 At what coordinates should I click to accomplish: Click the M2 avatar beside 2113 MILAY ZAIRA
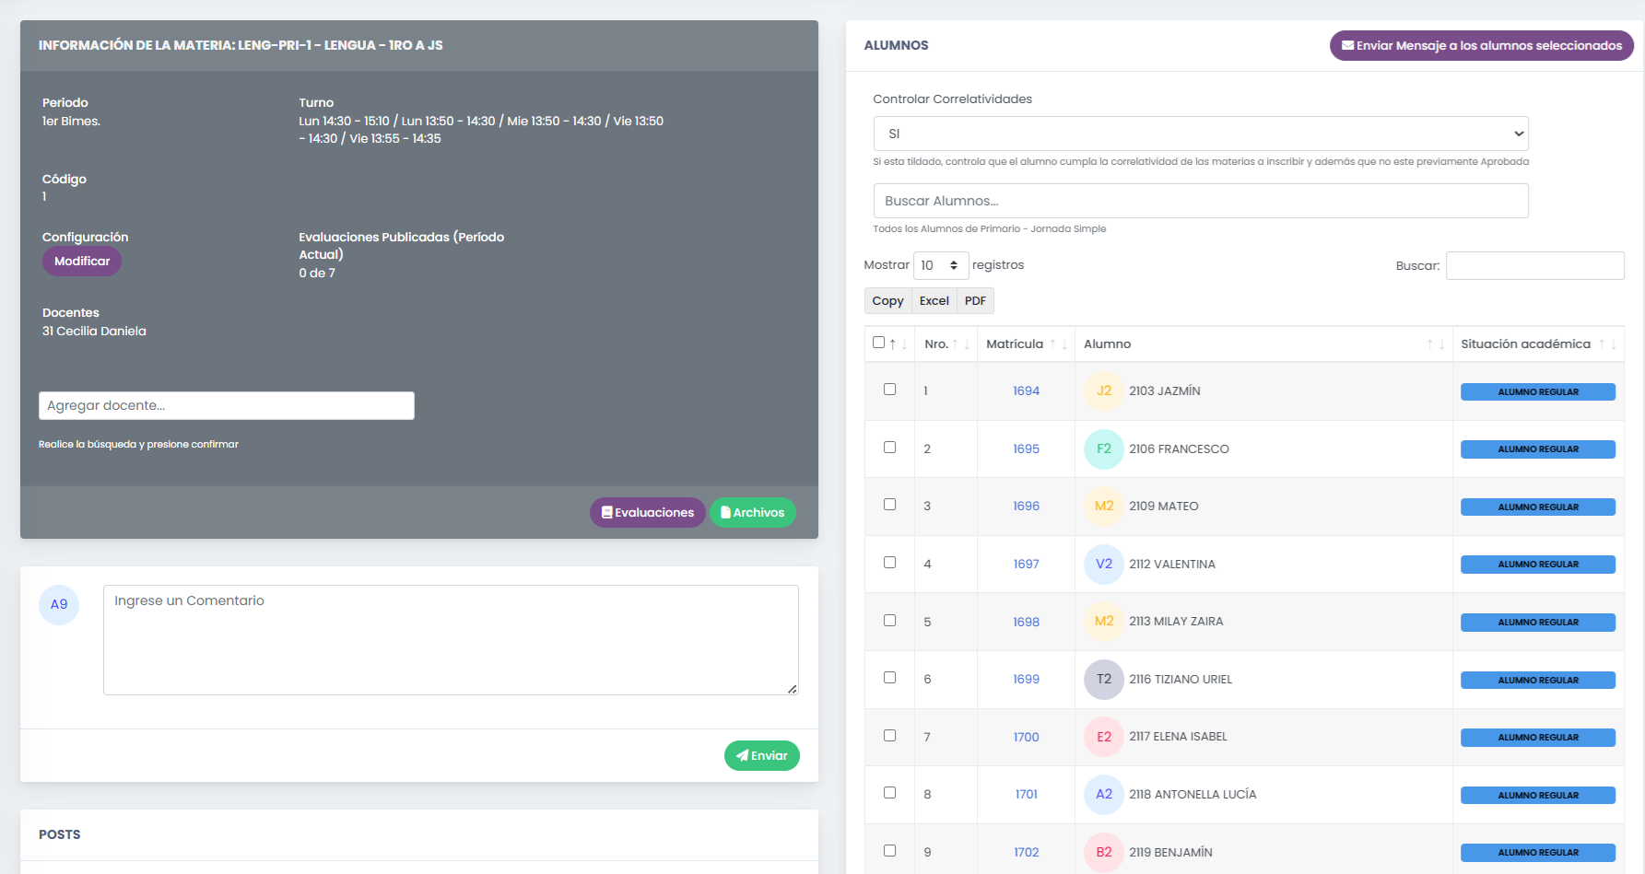pyautogui.click(x=1103, y=622)
